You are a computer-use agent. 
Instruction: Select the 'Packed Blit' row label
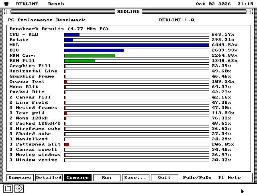[27, 92]
